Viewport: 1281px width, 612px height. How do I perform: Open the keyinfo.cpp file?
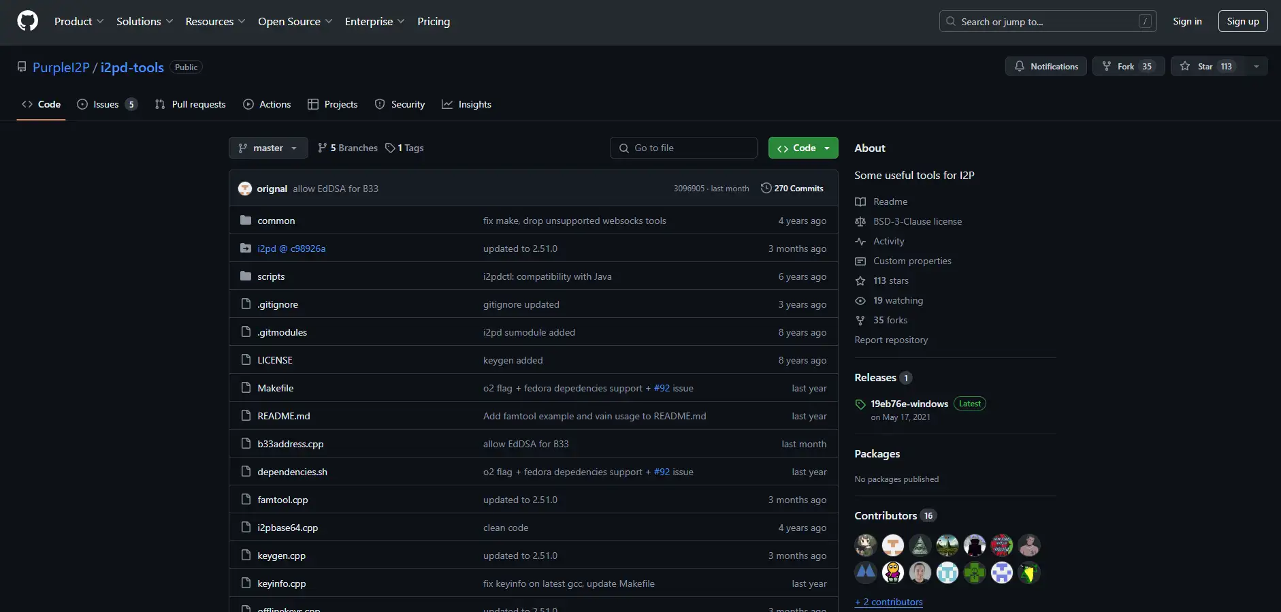coord(281,583)
